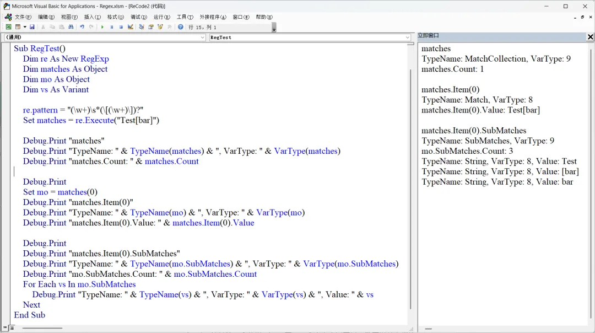Click the Cut scissors icon

[x=43, y=27]
